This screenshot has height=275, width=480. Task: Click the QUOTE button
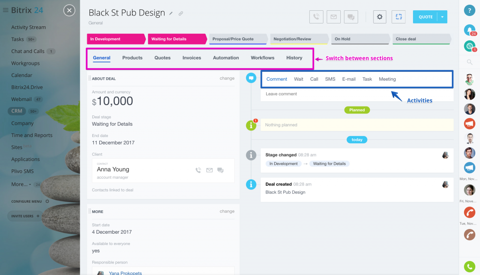pos(425,17)
